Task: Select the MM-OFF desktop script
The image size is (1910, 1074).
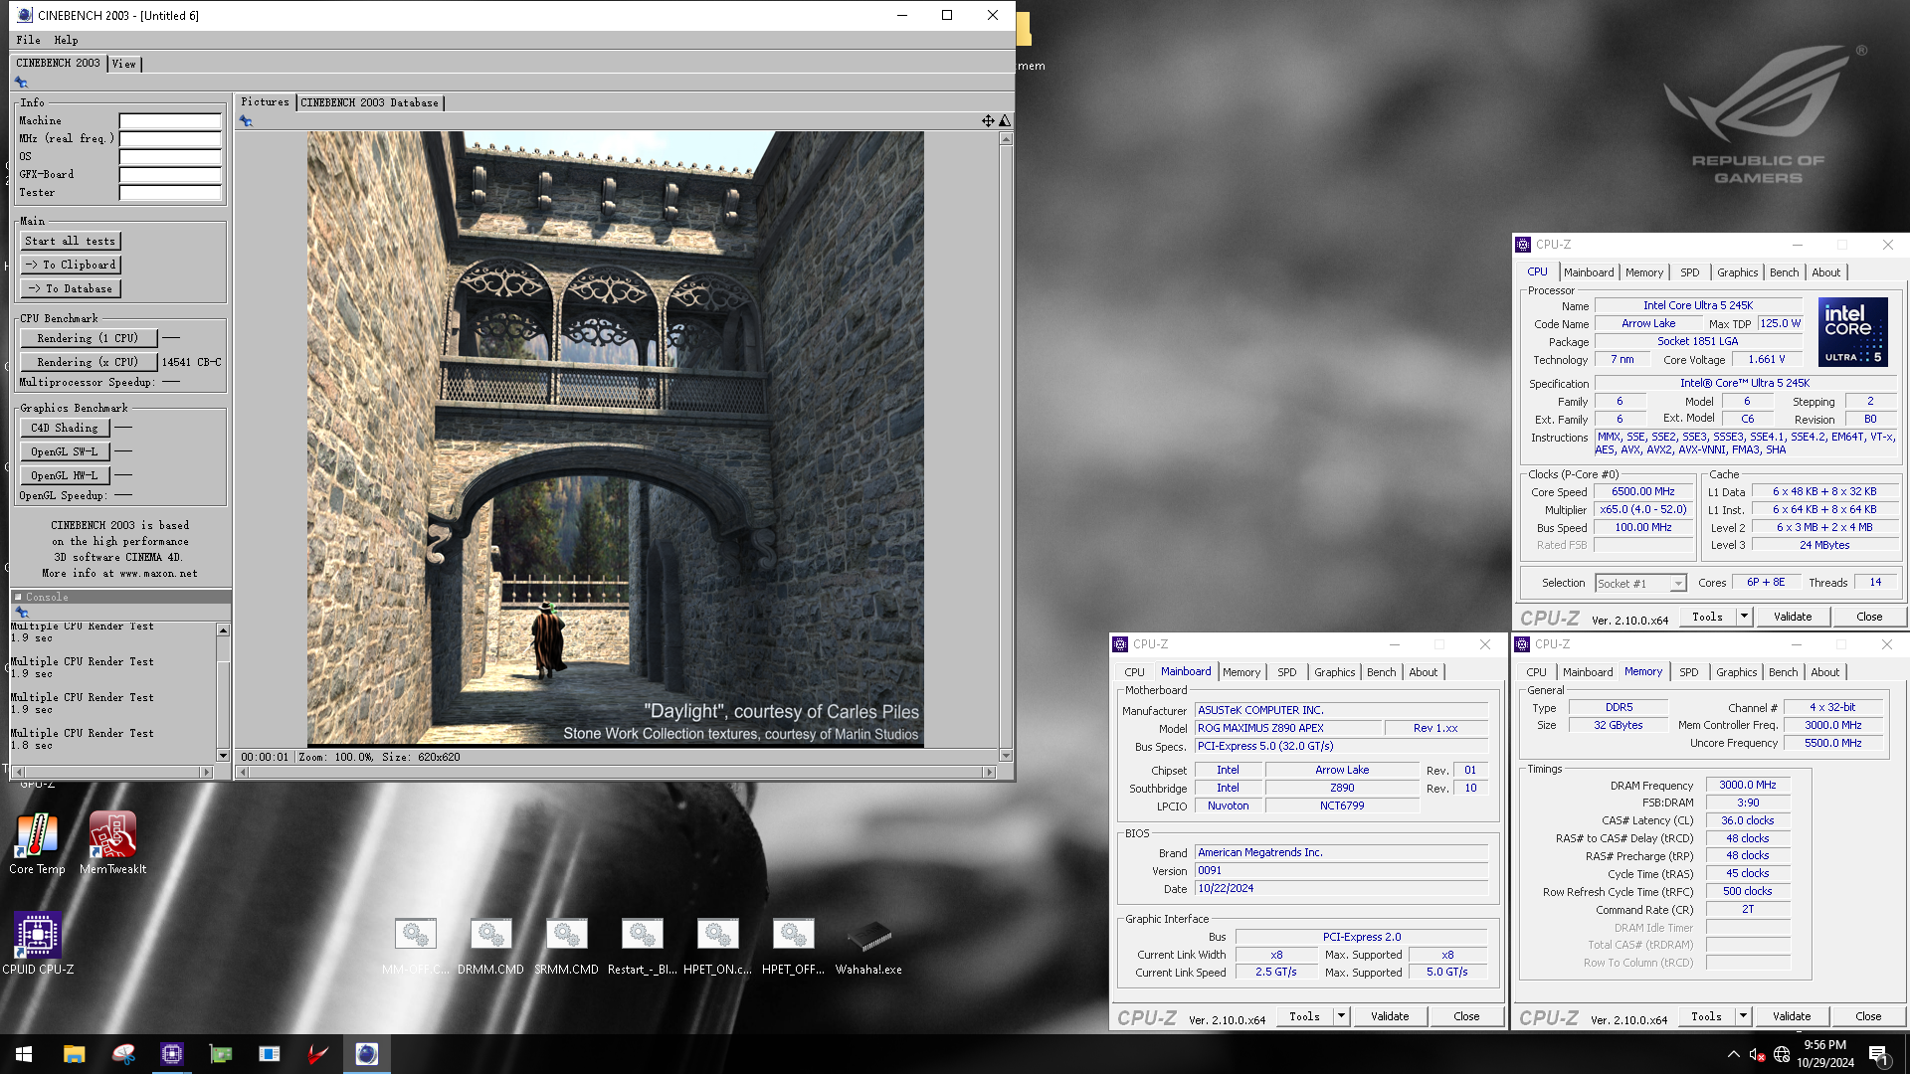Action: (416, 946)
